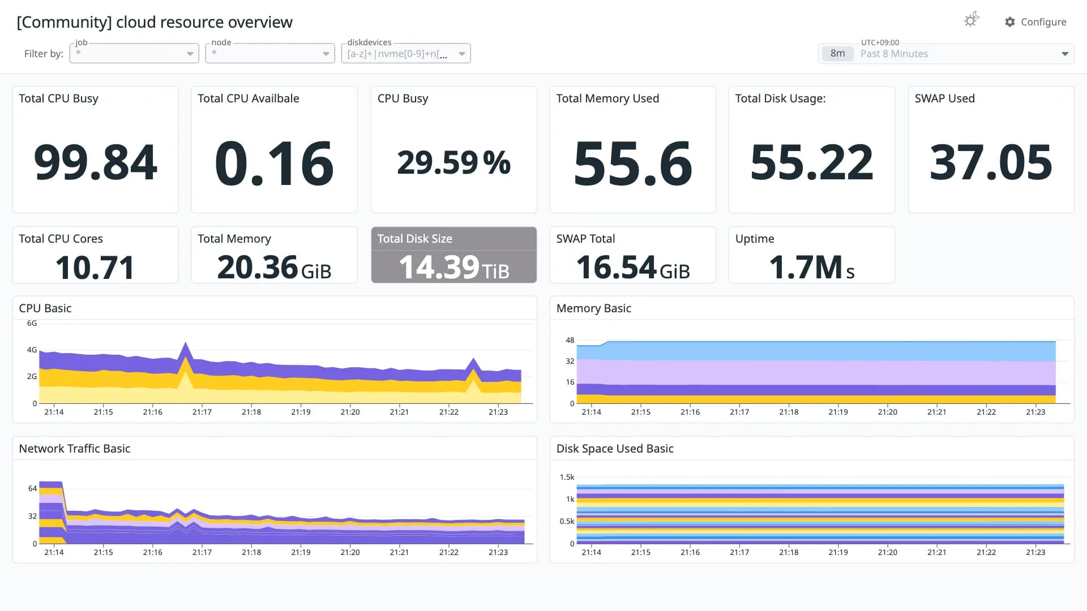Click the Total Memory 20.36 GiB value
Image resolution: width=1087 pixels, height=611 pixels.
click(274, 268)
